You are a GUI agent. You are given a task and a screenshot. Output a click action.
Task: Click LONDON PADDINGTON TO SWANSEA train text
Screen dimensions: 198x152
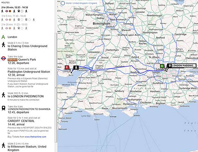pyautogui.click(x=29, y=109)
